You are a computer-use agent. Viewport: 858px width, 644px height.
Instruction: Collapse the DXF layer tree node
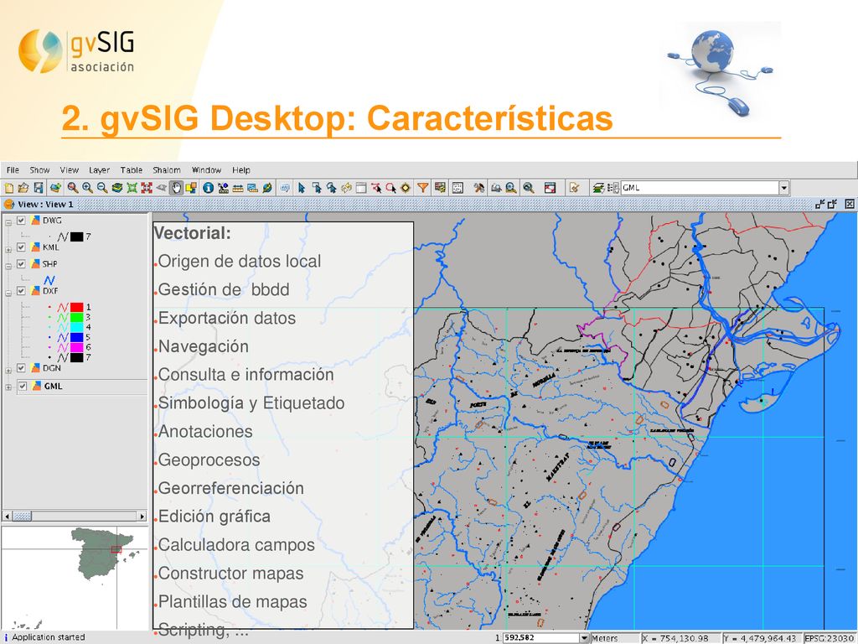click(x=8, y=293)
